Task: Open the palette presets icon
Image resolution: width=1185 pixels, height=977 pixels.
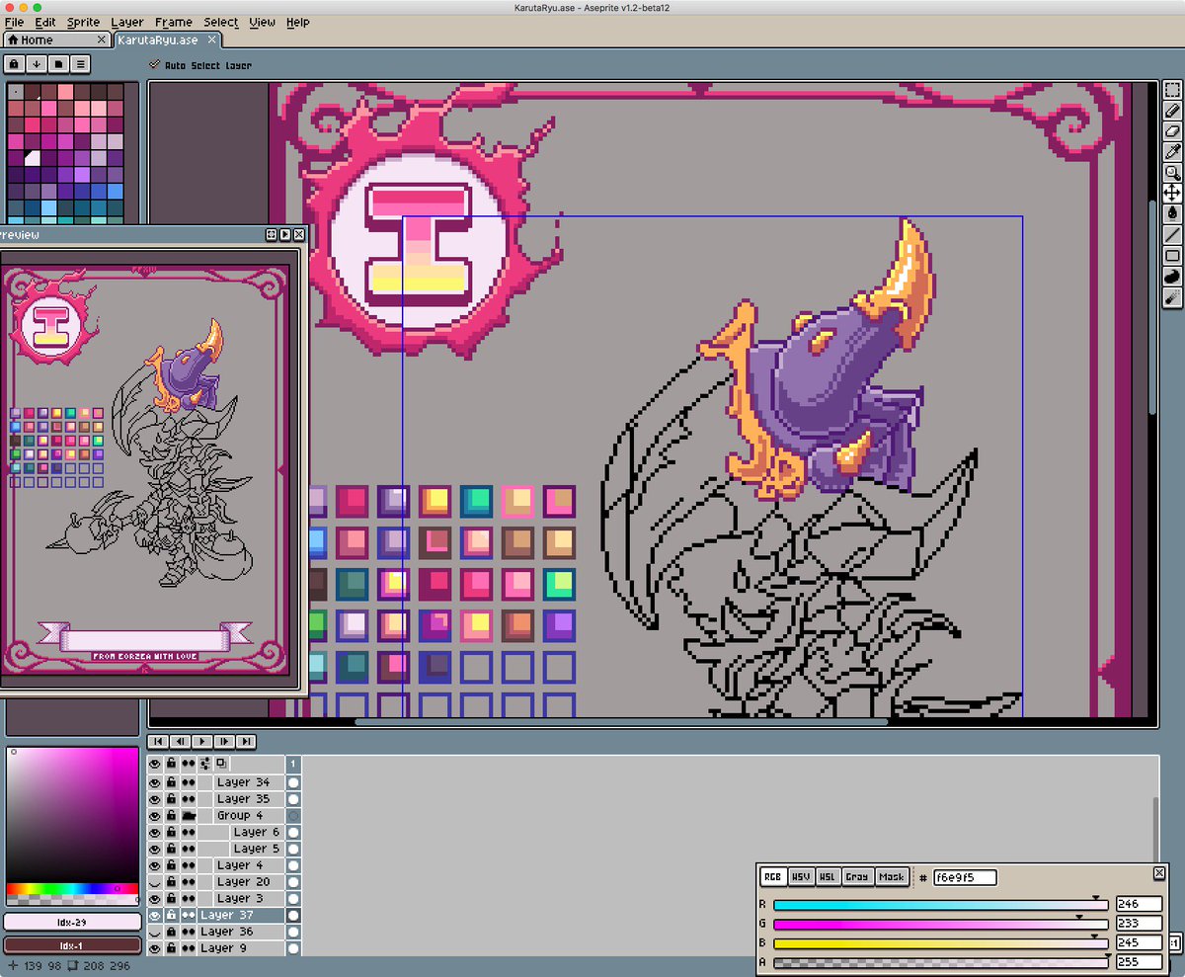Action: tap(58, 64)
